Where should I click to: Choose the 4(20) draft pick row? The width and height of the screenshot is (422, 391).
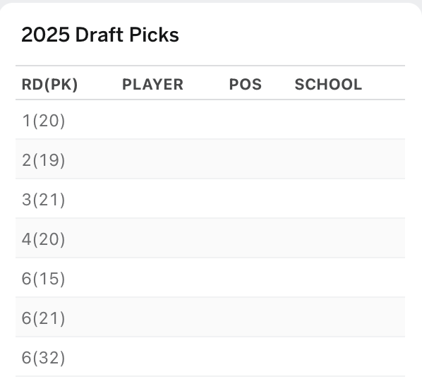[210, 238]
